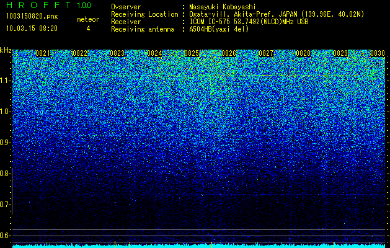
Task: Click the 0828 time marker
Action: 303,53
